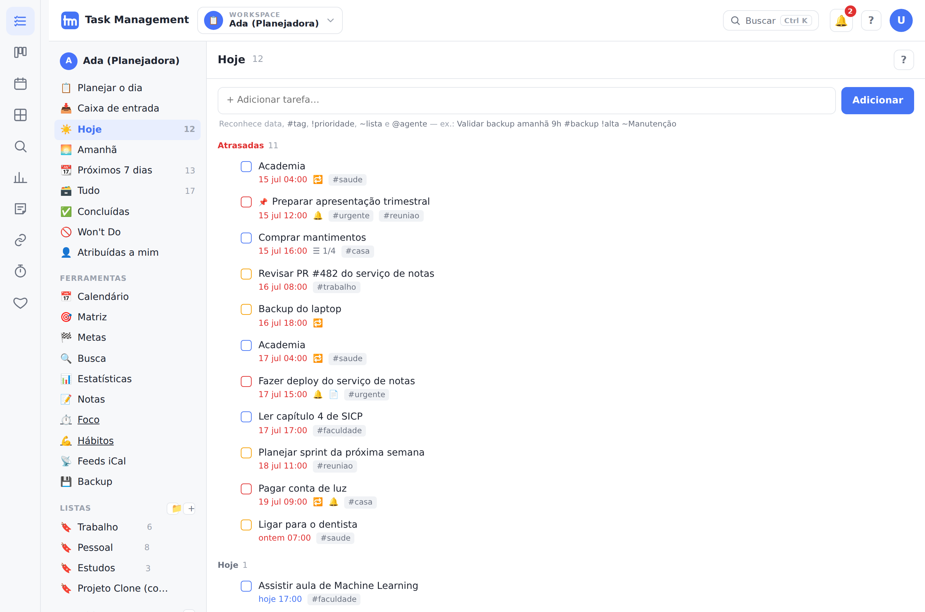Image resolution: width=925 pixels, height=612 pixels.
Task: Open the notes icon in left rail
Action: pos(20,209)
